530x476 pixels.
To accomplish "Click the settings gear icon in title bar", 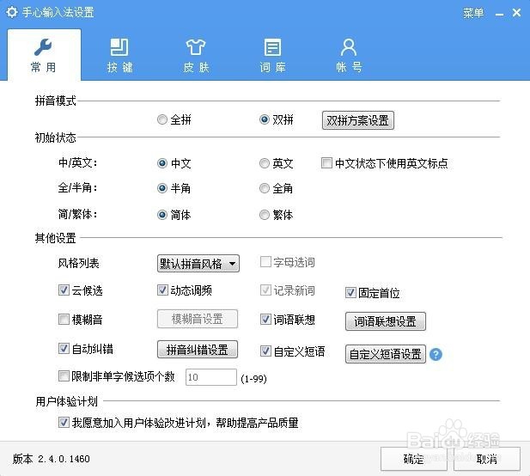I will click(12, 12).
